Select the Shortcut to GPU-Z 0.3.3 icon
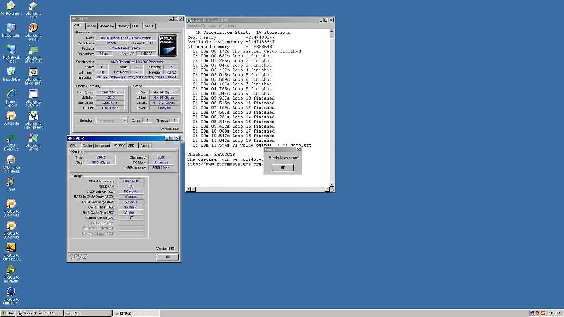This screenshot has width=564, height=317. (33, 54)
